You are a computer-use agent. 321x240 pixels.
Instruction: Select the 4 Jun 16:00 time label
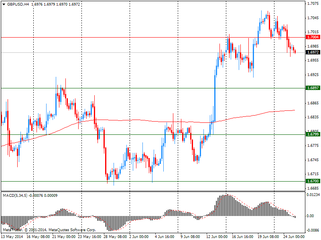click(x=165, y=237)
